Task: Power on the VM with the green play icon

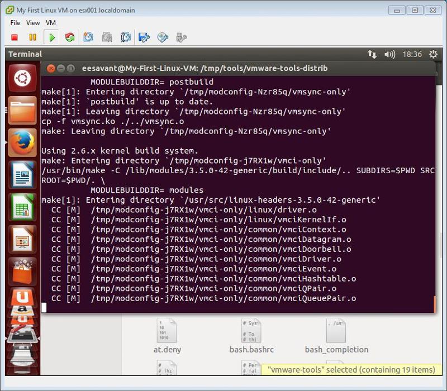Action: click(x=51, y=37)
